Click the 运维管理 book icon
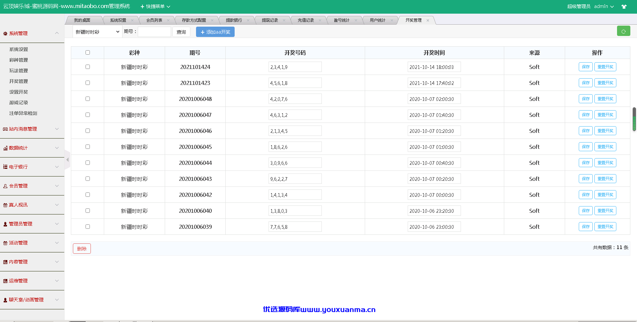 (x=5, y=281)
